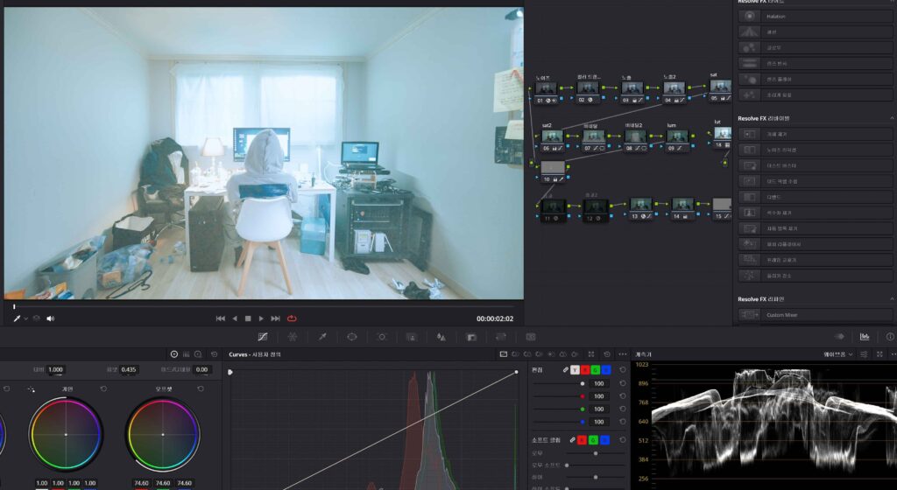The width and height of the screenshot is (897, 490).
Task: Click the viewer layer overlay icon
Action: click(x=37, y=318)
